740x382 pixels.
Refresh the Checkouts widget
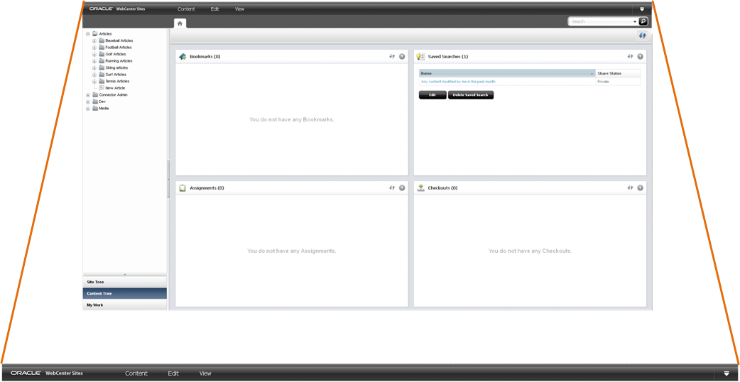tap(630, 187)
